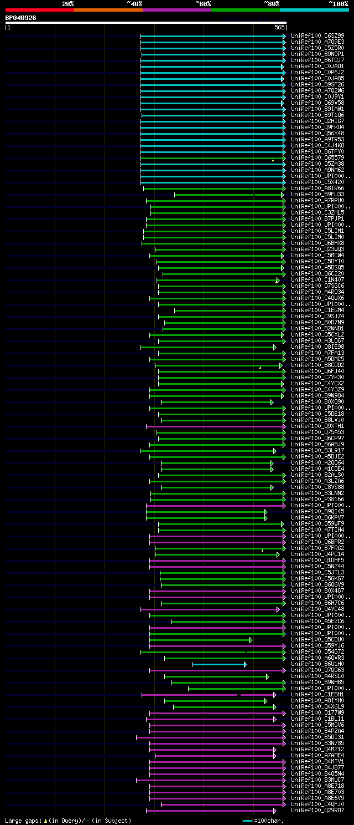Click the Large gaps legend text

68,820
